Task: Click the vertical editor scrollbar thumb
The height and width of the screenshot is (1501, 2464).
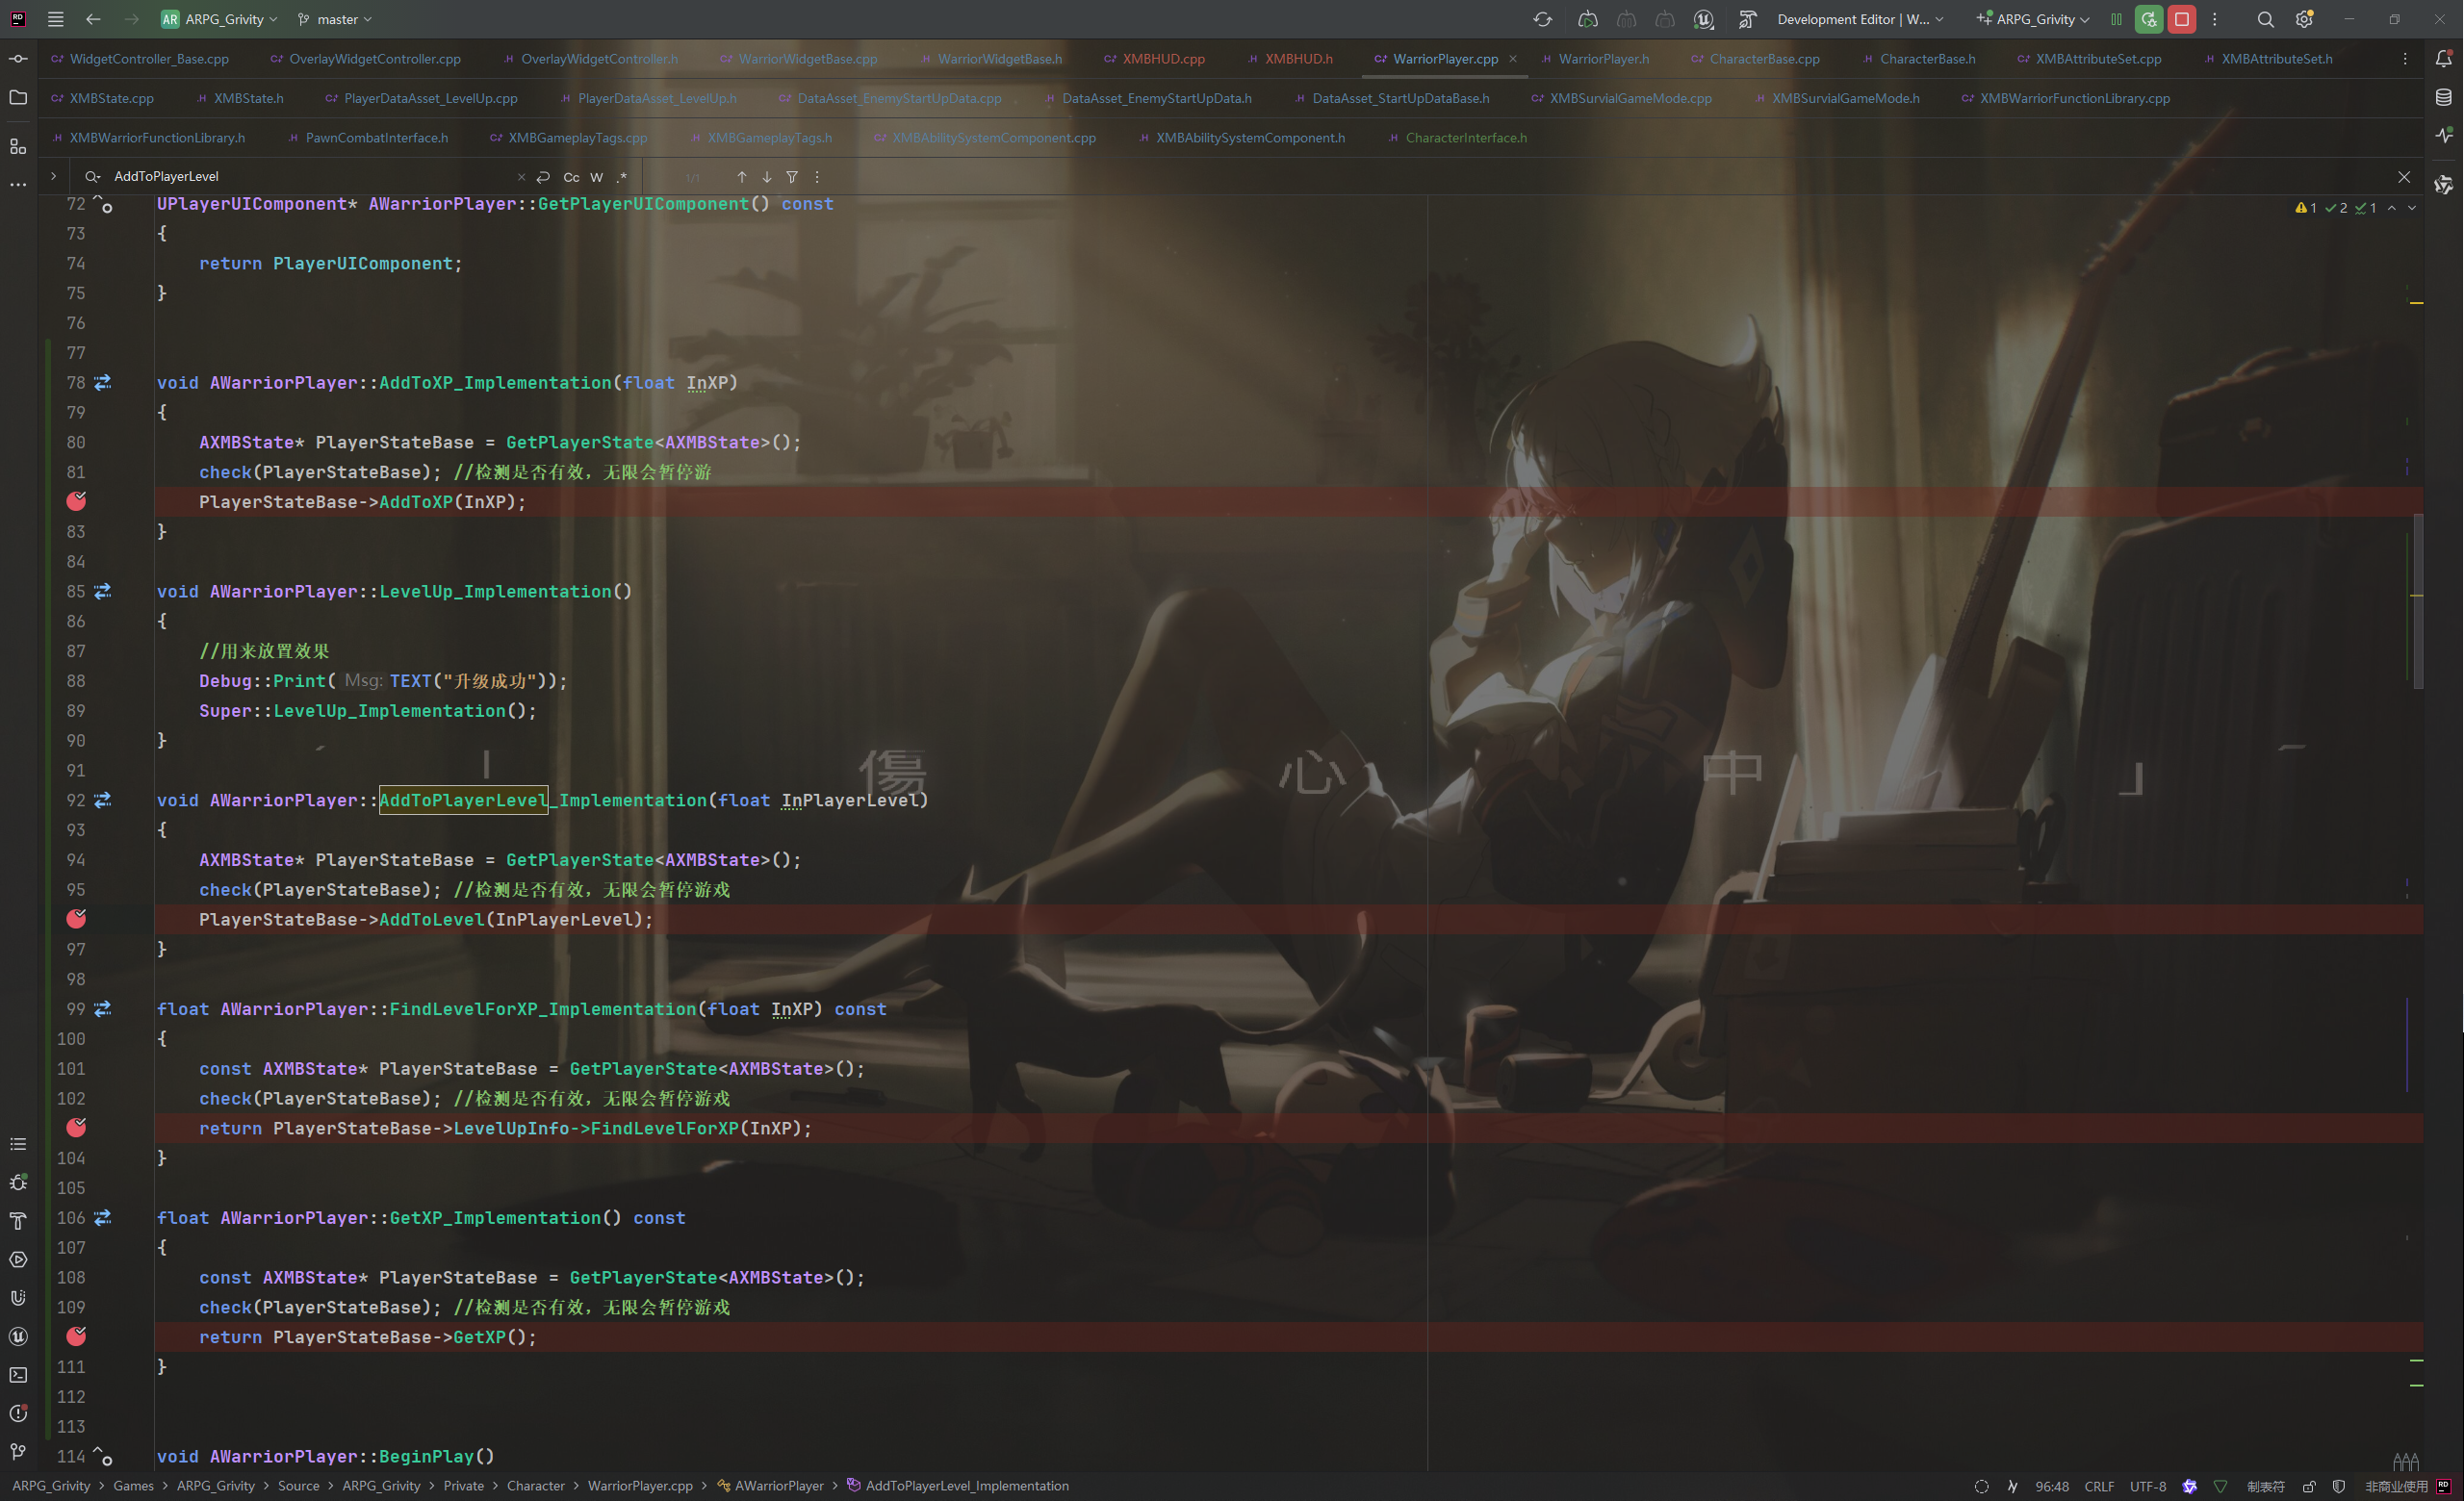Action: (x=2418, y=600)
